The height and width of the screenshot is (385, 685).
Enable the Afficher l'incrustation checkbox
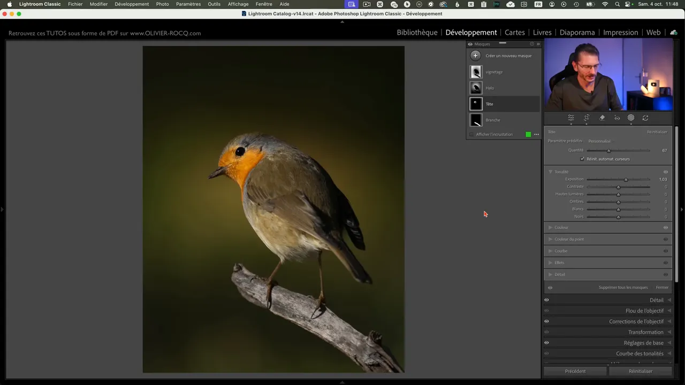(471, 135)
